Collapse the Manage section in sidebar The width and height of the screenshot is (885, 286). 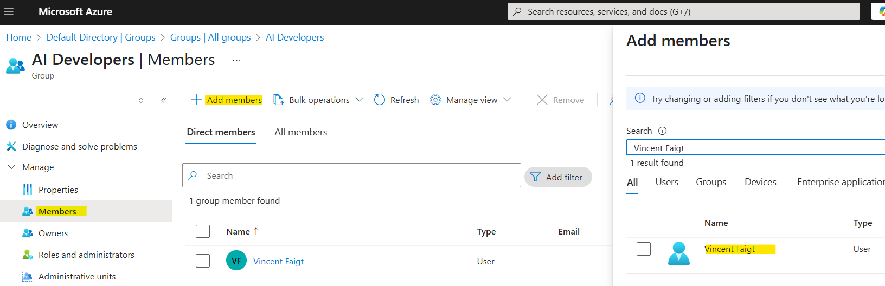[x=11, y=167]
